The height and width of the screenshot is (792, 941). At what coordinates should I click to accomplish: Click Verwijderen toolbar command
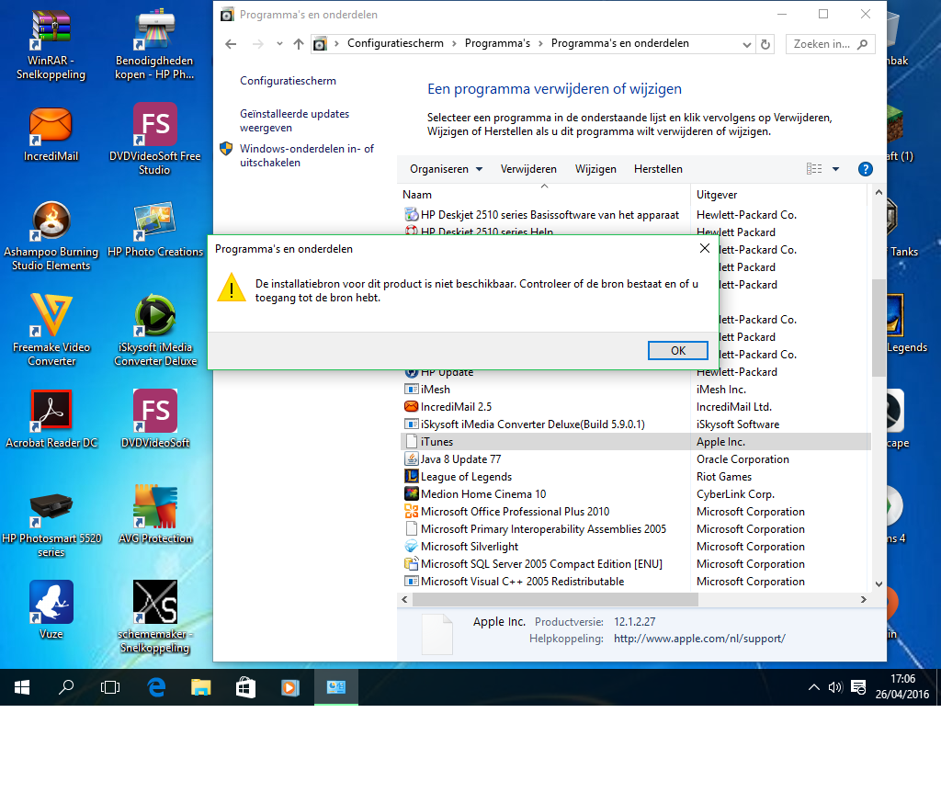pos(528,169)
